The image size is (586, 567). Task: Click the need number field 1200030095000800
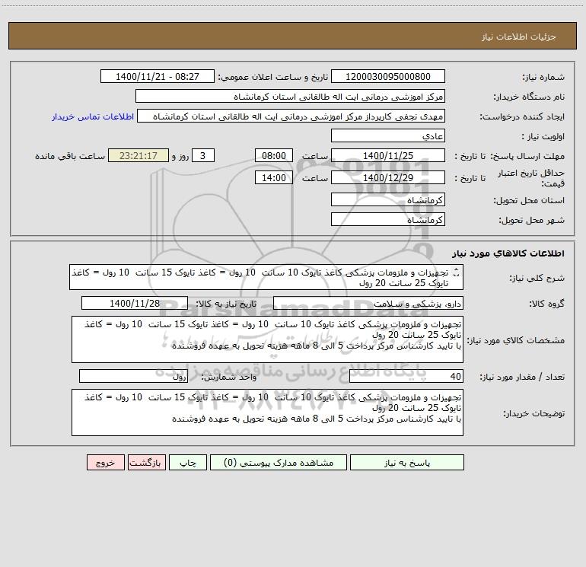click(388, 76)
